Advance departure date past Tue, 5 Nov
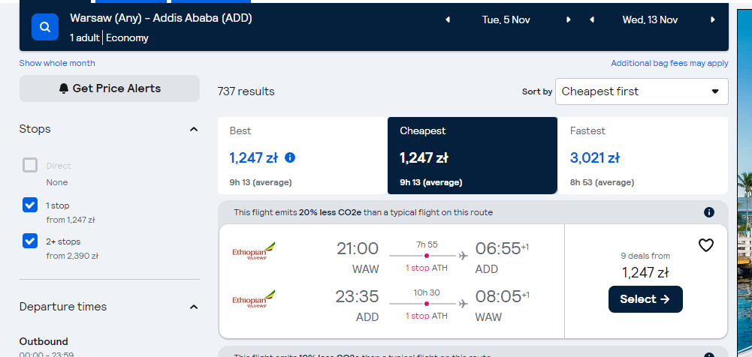752x357 pixels. point(568,19)
